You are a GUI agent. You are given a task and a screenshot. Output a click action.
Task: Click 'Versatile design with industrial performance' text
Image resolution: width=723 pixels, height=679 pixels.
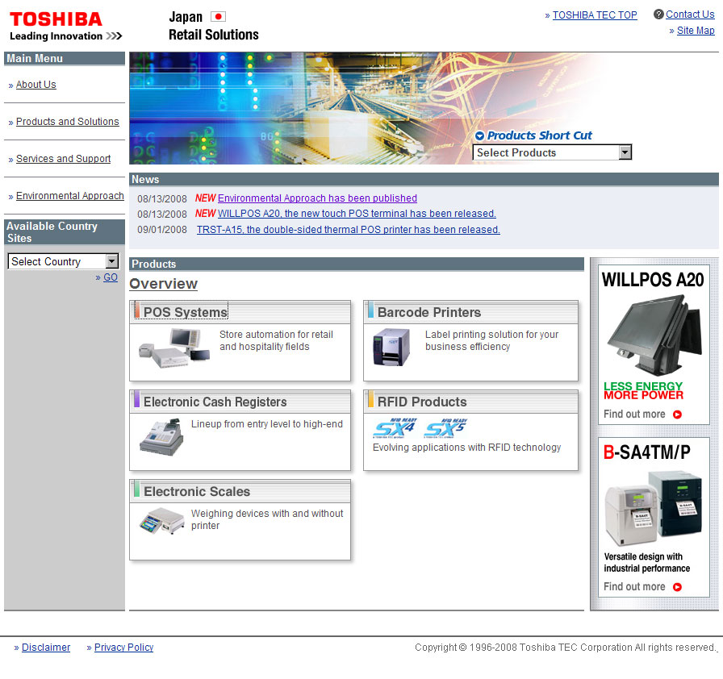tap(647, 562)
